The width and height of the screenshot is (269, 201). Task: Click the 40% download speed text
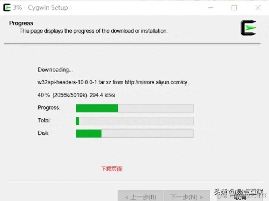click(76, 95)
